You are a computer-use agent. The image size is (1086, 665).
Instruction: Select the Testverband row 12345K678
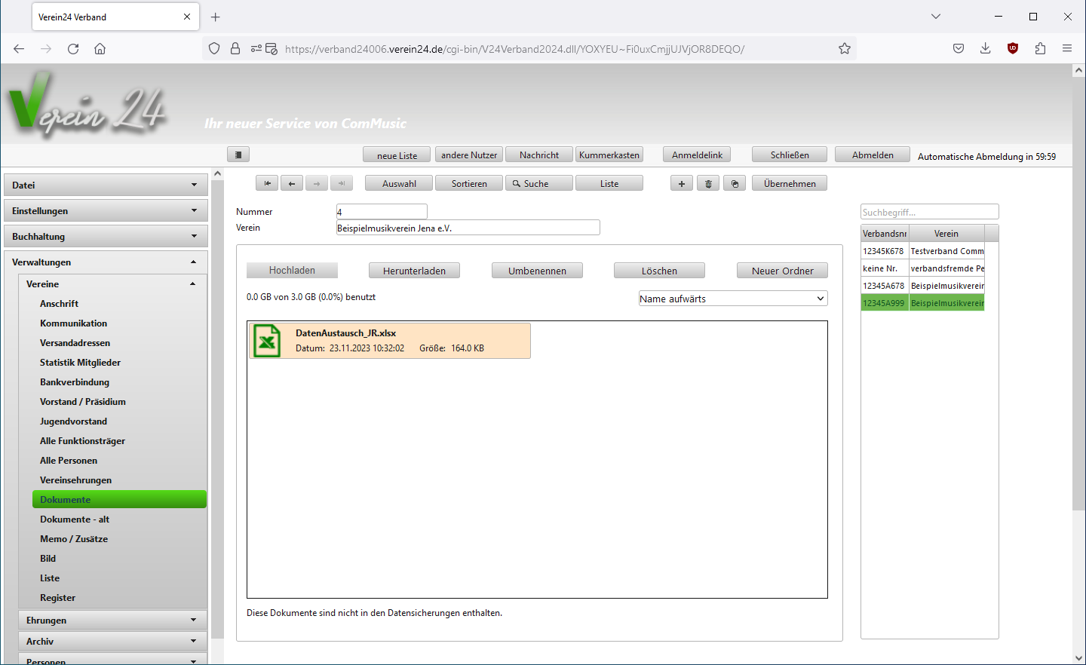[922, 251]
